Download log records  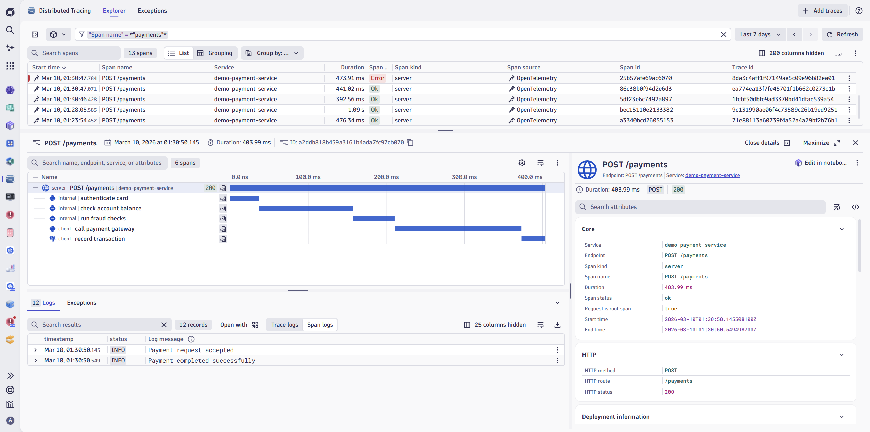(x=557, y=325)
